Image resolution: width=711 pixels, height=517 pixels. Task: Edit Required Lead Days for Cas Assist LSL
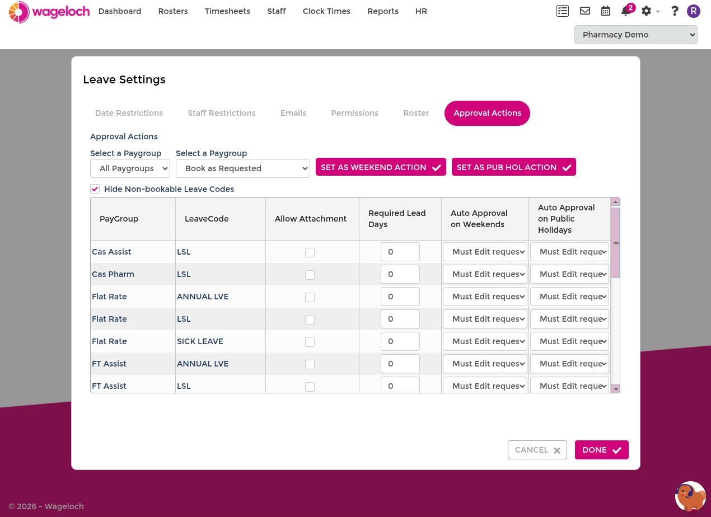pyautogui.click(x=400, y=252)
